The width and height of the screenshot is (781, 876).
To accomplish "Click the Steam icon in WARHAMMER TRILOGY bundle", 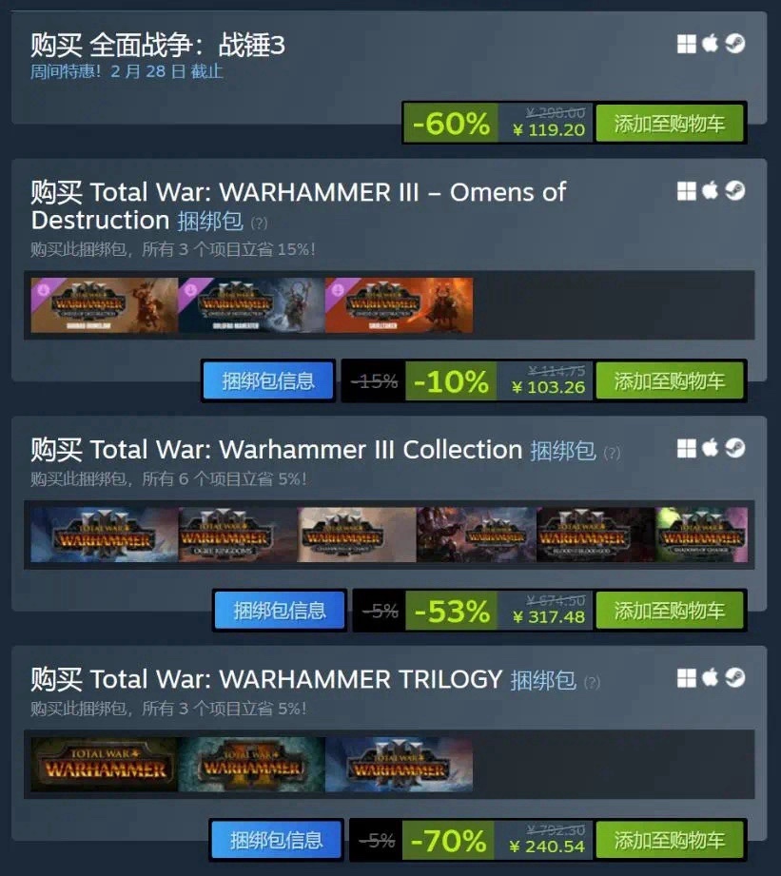I will point(735,677).
